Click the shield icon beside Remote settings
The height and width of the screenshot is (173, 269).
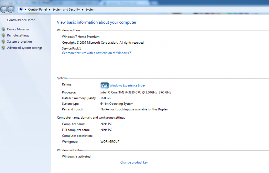(x=3, y=35)
